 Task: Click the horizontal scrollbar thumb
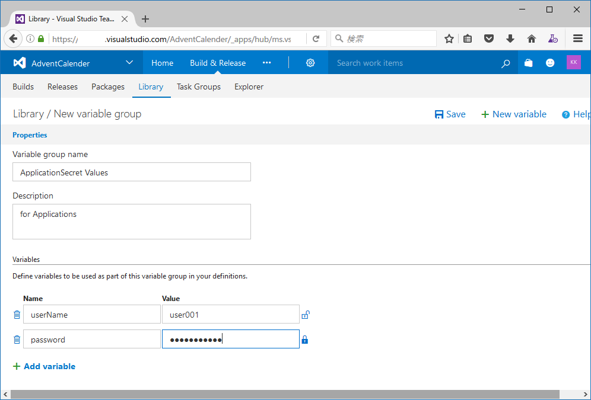coord(285,394)
